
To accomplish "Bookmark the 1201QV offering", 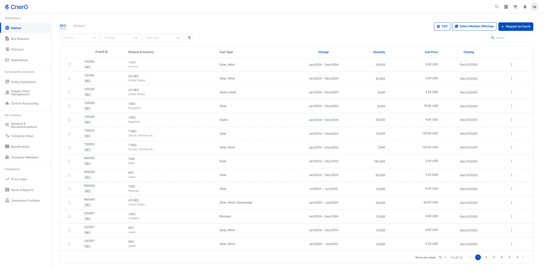I will tap(69, 78).
